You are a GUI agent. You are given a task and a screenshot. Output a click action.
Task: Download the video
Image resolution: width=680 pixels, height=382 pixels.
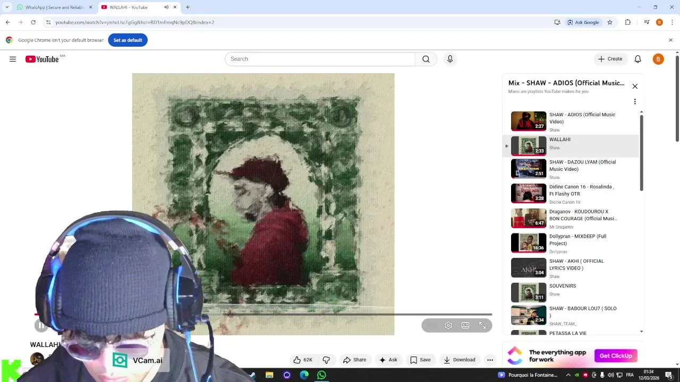[x=460, y=360]
